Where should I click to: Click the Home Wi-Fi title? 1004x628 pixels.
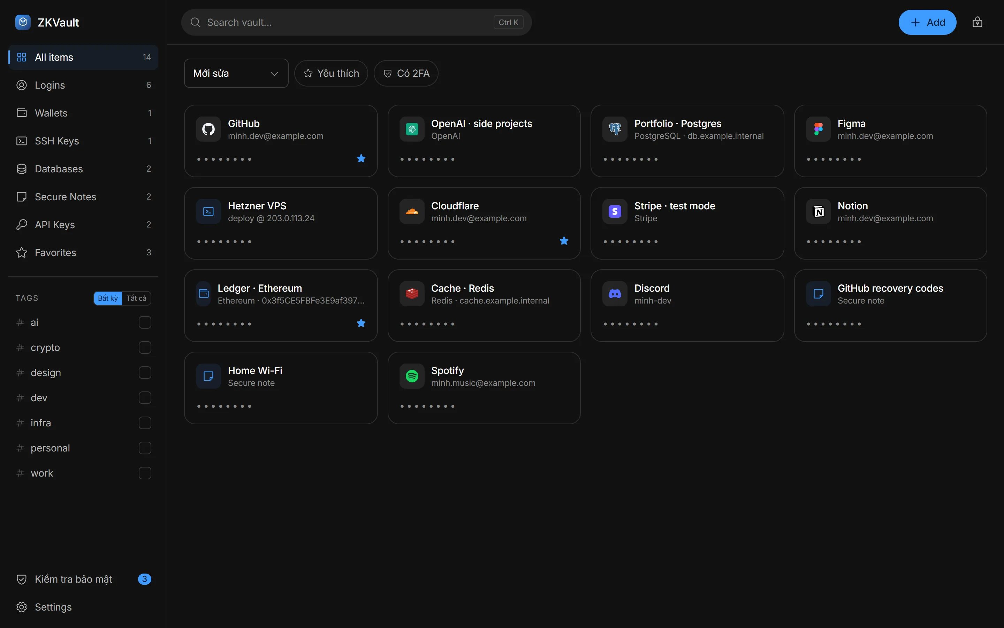(x=255, y=370)
